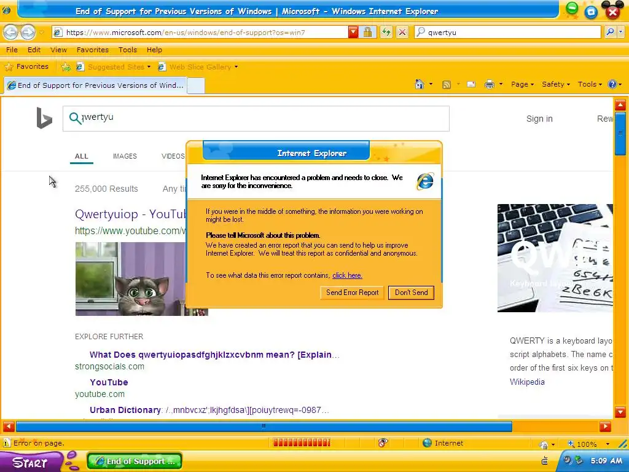Click the RSS feeds icon
629x472 pixels.
pos(446,84)
